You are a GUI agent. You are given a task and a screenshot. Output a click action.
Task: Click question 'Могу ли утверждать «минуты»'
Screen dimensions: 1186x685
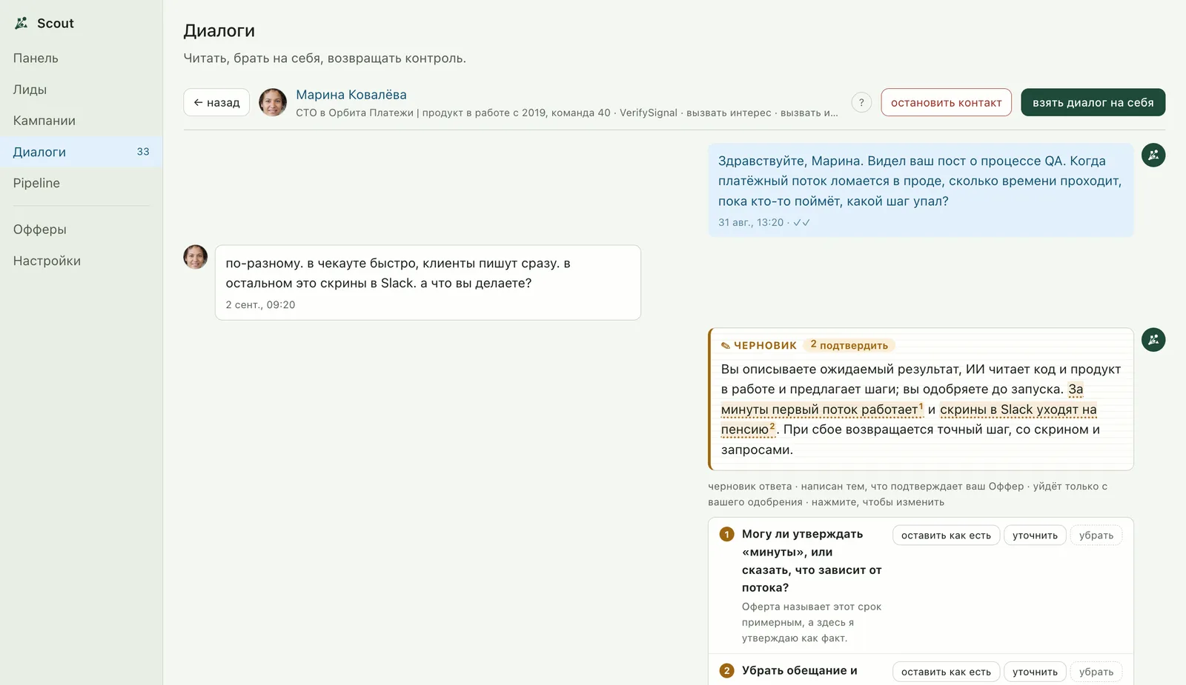pyautogui.click(x=812, y=561)
